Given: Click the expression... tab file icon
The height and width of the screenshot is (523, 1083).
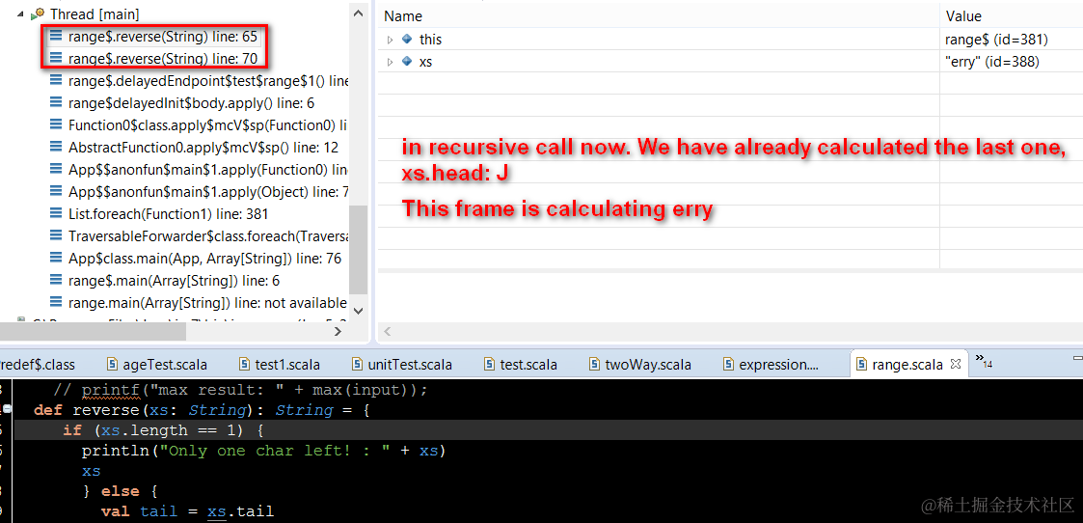Looking at the screenshot, I should (x=729, y=364).
